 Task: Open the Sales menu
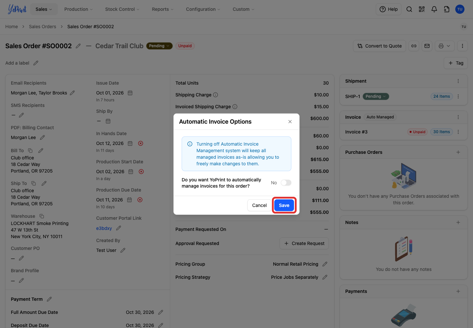click(44, 9)
